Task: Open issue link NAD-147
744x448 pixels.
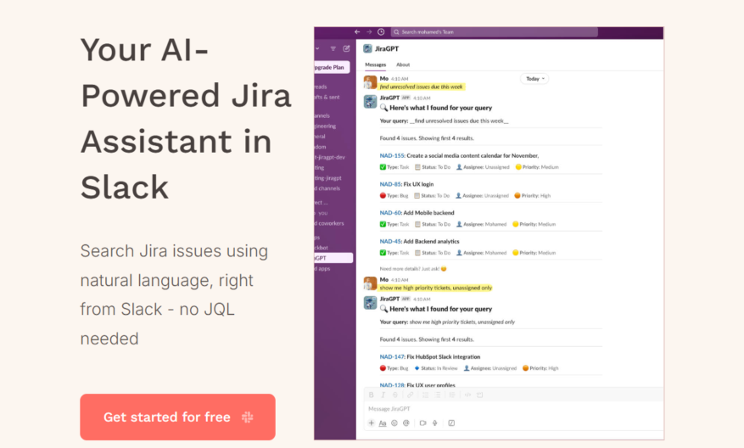Action: coord(392,357)
